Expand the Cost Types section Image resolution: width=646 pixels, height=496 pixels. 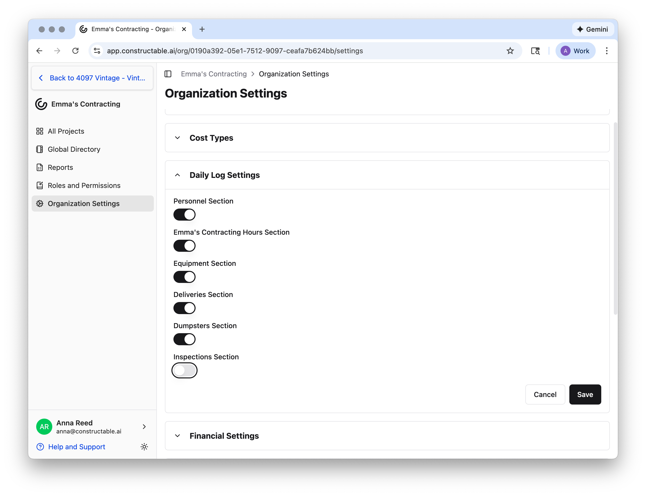tap(387, 138)
